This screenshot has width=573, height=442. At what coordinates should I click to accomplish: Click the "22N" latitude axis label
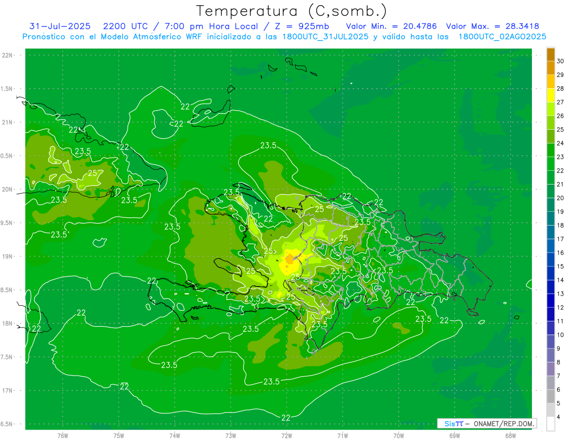click(x=8, y=55)
